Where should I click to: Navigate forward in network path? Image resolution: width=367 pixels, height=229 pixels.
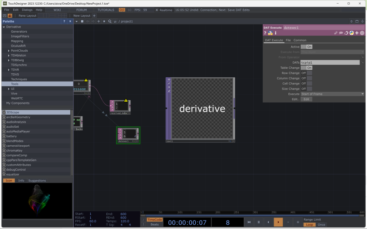93,21
